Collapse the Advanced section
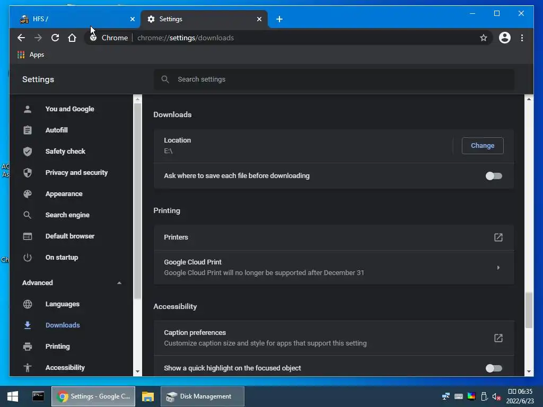Screen dimensions: 543x407 pos(119,283)
